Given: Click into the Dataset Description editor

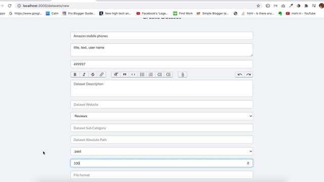Looking at the screenshot, I should point(161,88).
